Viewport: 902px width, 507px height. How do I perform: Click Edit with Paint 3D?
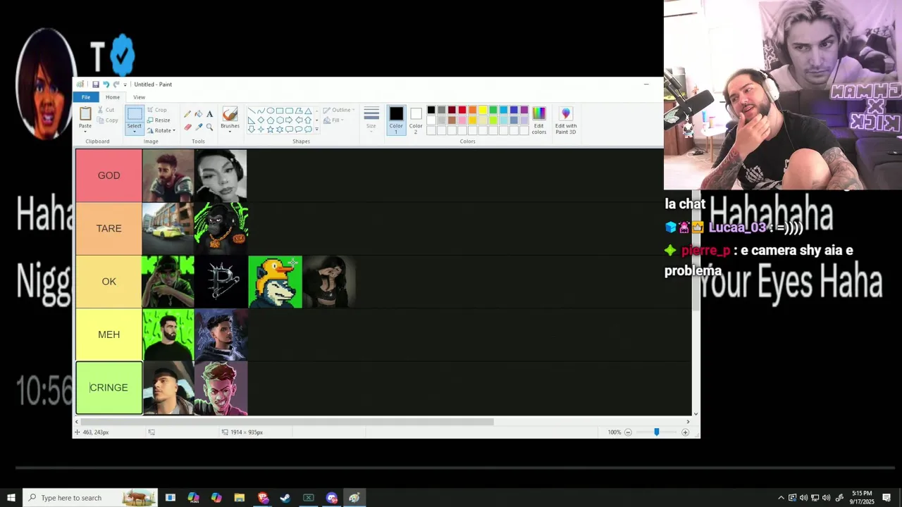566,120
